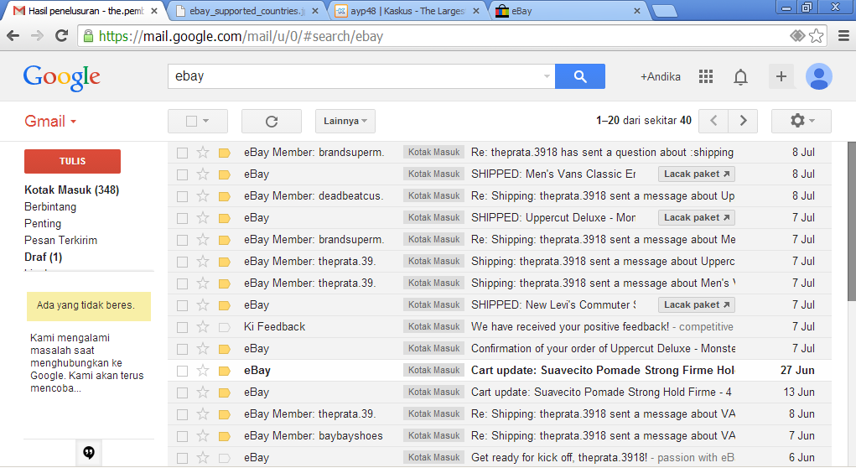Image resolution: width=856 pixels, height=468 pixels.
Task: Star the Ki Feedback email
Action: click(203, 326)
